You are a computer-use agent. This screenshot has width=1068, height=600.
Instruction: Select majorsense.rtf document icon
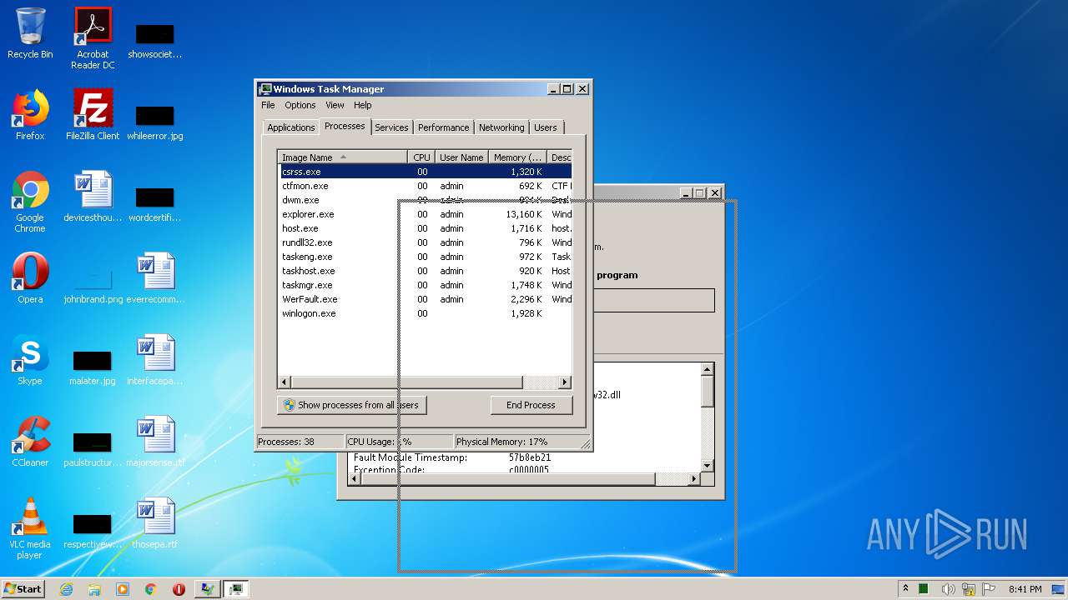[155, 442]
